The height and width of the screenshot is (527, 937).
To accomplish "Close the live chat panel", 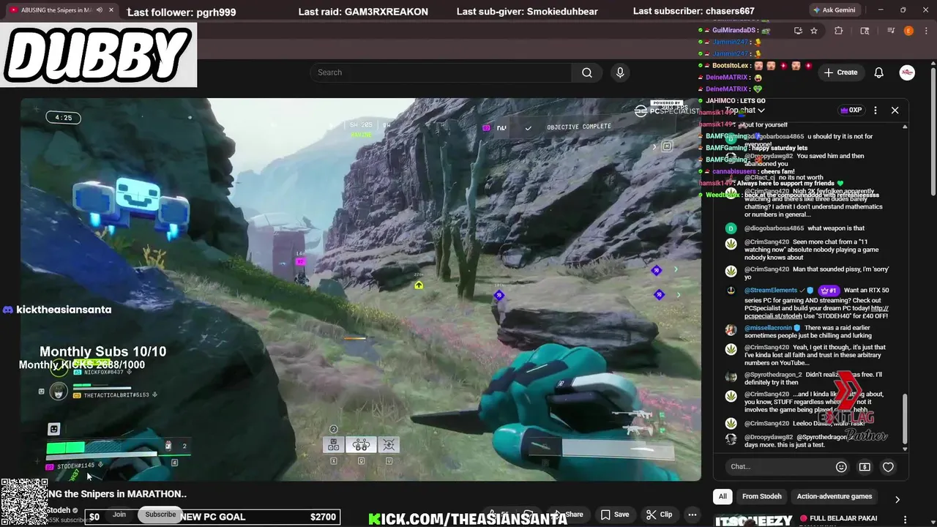I will tap(895, 111).
